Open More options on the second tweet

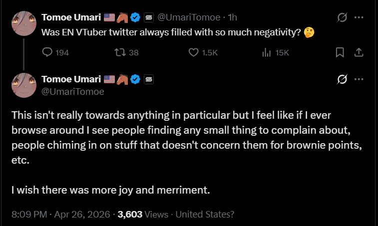(x=359, y=79)
